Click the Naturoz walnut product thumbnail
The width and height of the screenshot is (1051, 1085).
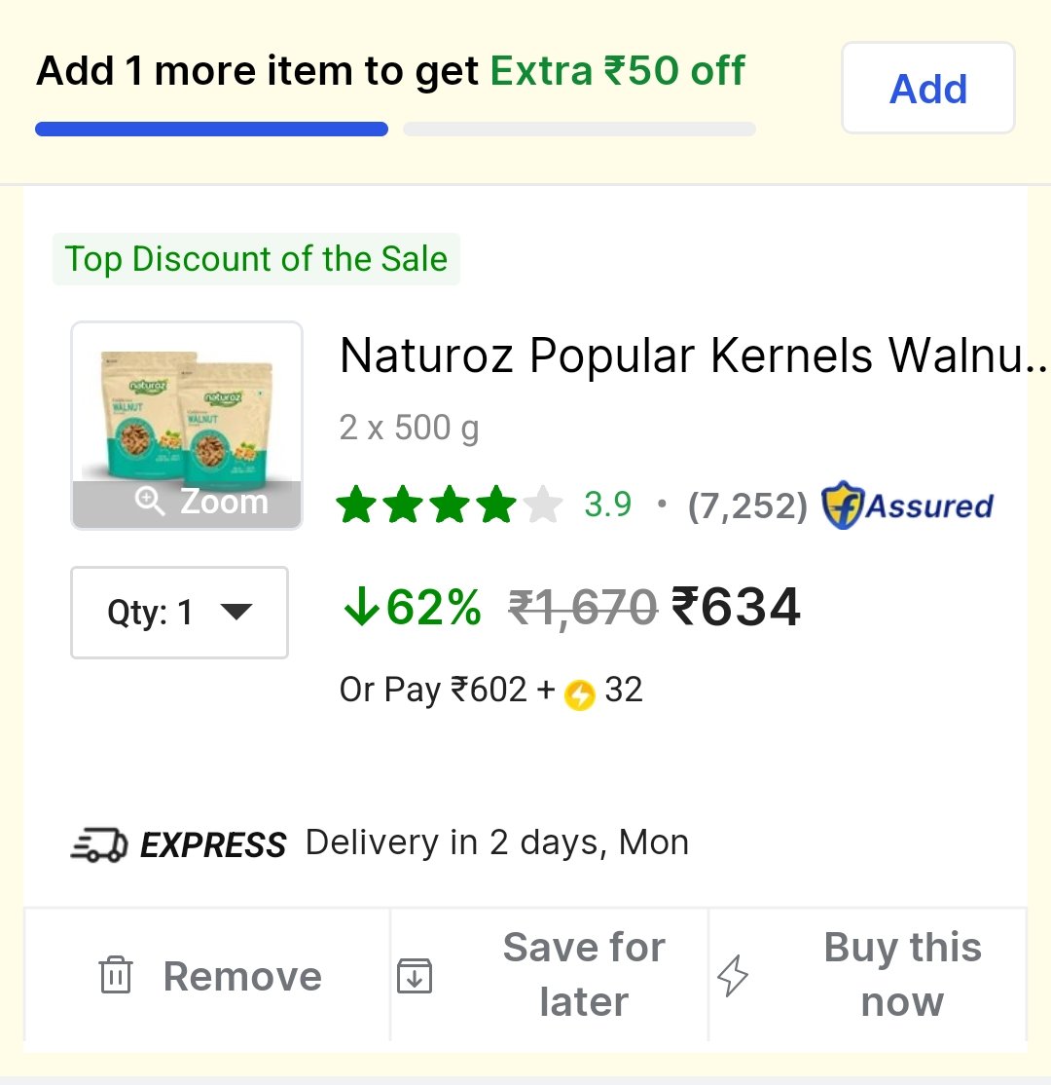pos(187,426)
